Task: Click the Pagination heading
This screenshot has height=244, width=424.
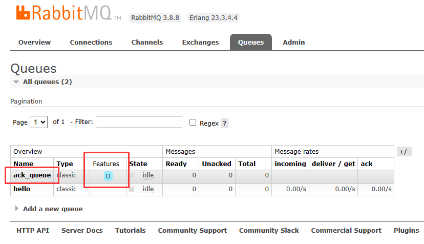Action: pyautogui.click(x=26, y=101)
